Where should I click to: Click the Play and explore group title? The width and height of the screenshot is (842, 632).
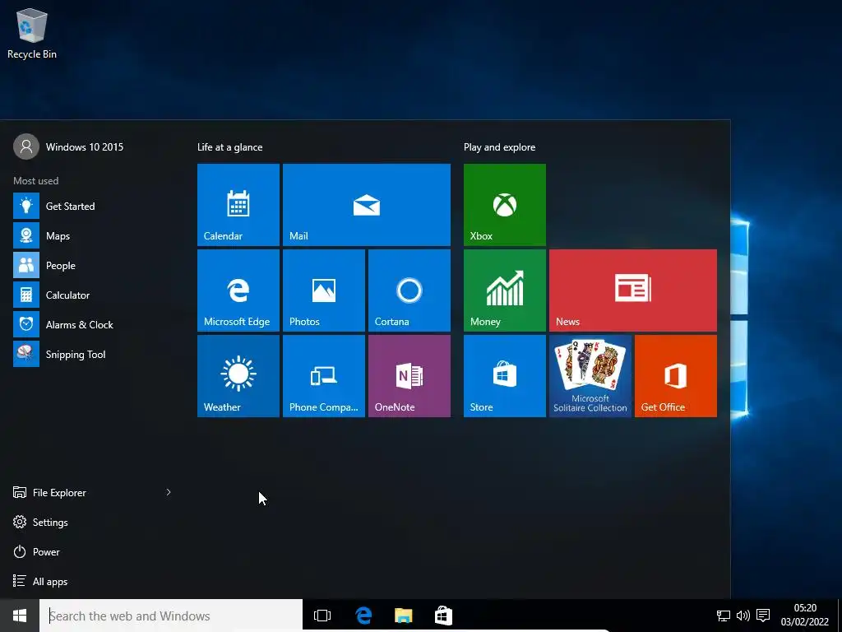[x=499, y=147]
